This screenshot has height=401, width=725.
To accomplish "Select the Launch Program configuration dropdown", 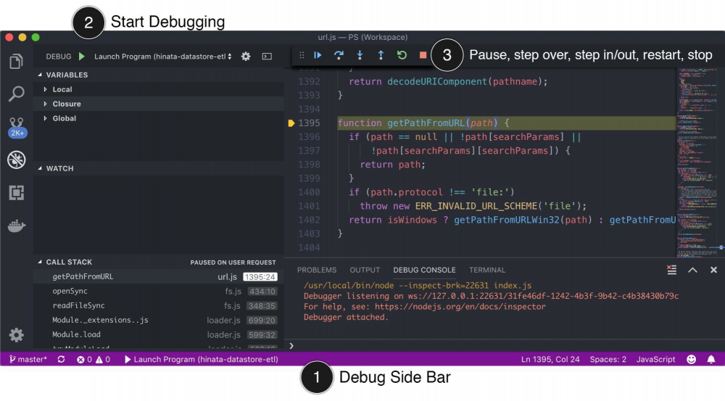I will [162, 57].
